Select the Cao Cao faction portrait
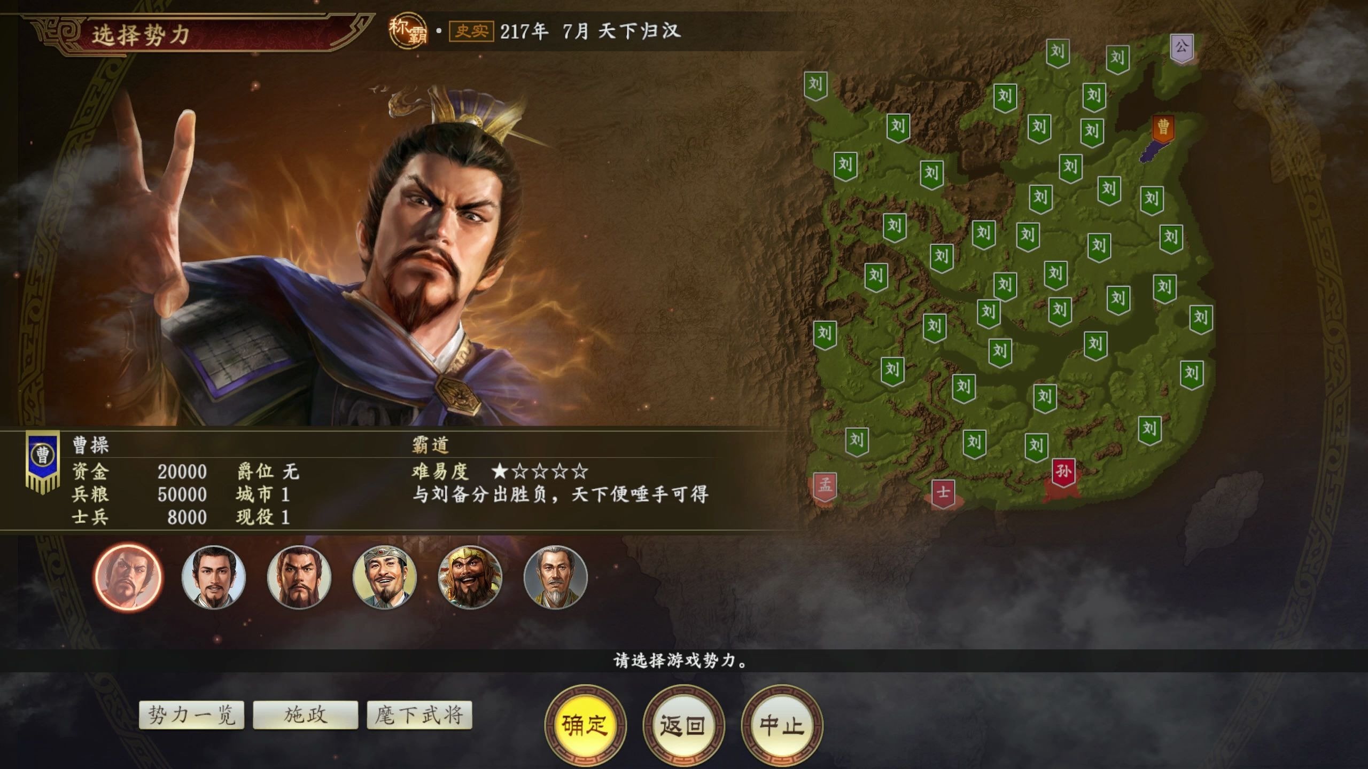The width and height of the screenshot is (1368, 769). pos(127,577)
